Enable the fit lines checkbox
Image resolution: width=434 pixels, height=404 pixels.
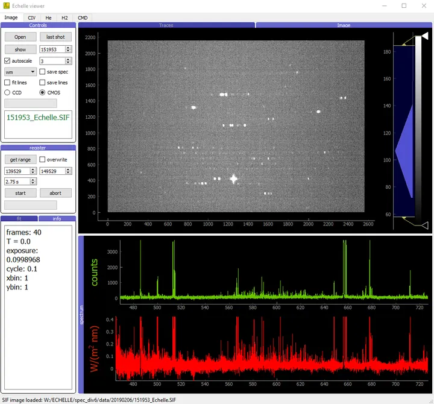[7, 83]
